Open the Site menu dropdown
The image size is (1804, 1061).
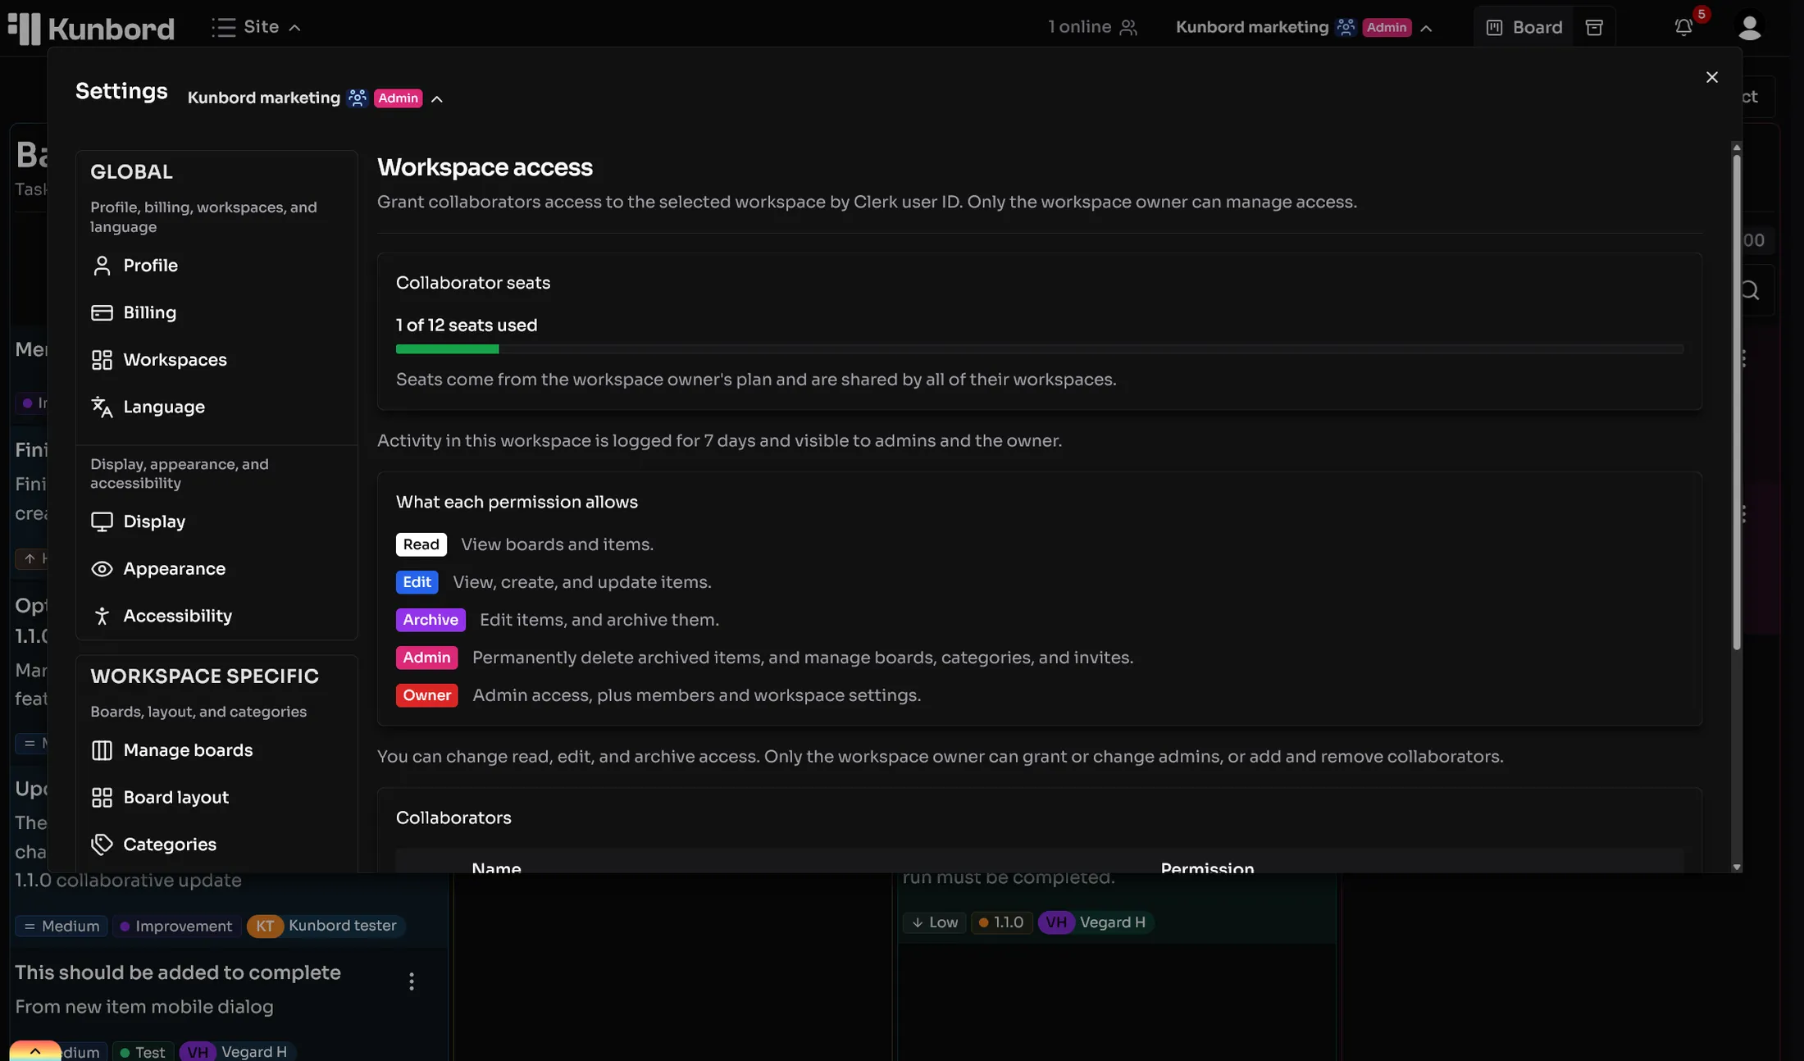[x=257, y=27]
